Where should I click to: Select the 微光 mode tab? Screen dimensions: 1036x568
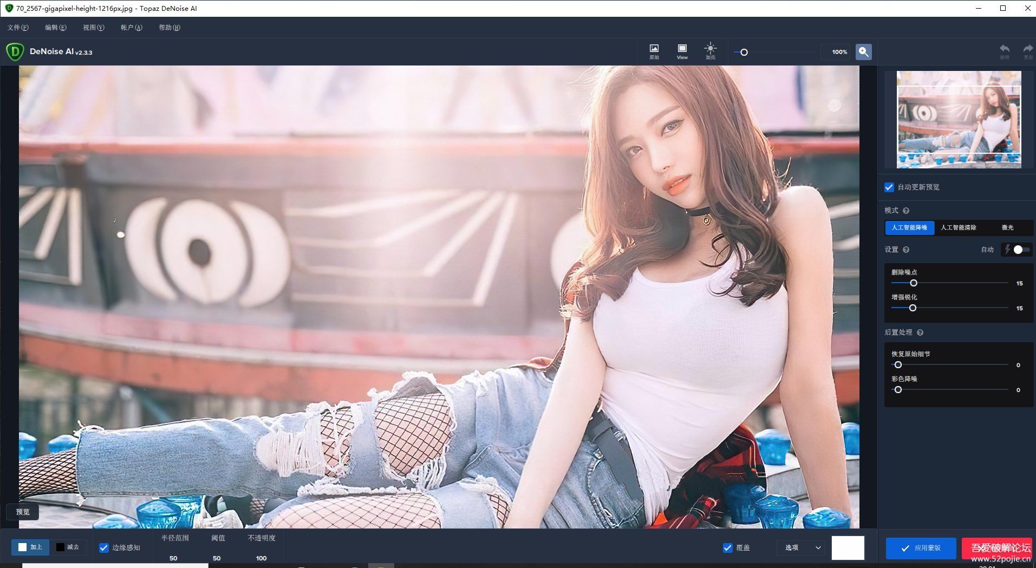(x=1007, y=227)
